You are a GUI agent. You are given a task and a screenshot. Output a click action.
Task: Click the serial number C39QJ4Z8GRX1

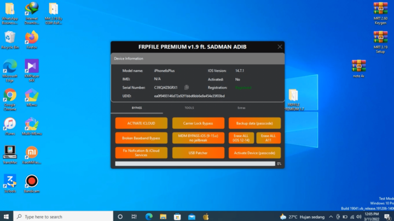(x=166, y=88)
